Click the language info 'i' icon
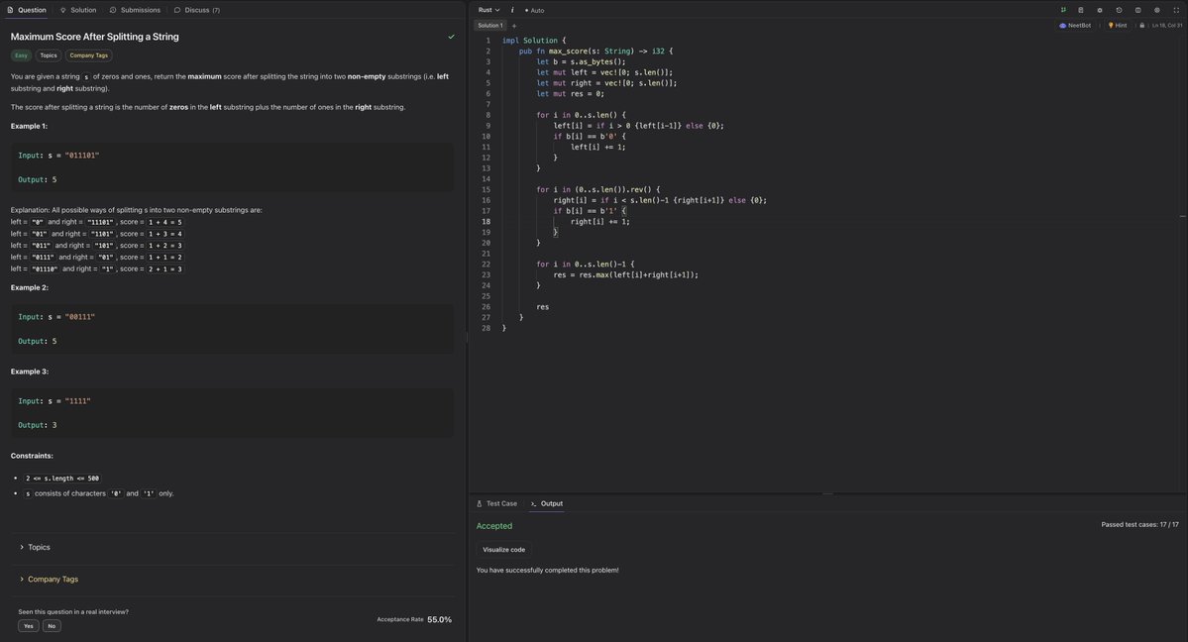The width and height of the screenshot is (1188, 642). 512,10
